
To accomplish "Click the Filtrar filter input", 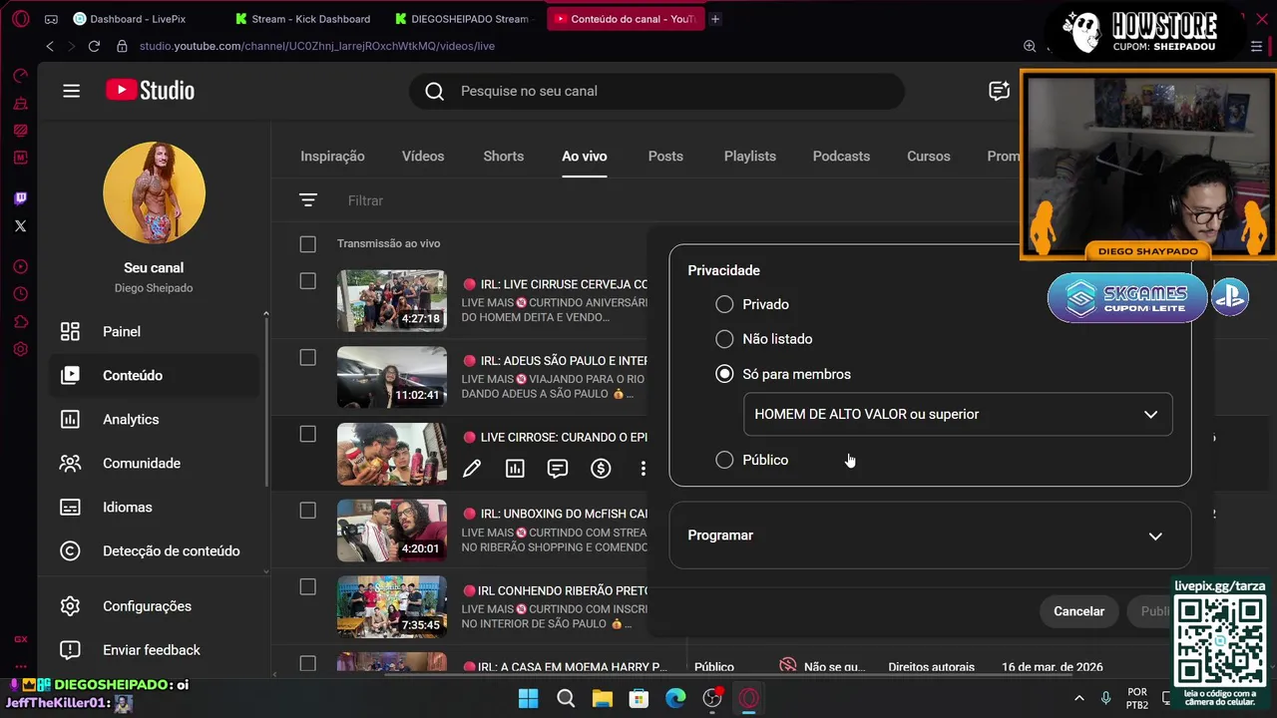I will point(366,200).
